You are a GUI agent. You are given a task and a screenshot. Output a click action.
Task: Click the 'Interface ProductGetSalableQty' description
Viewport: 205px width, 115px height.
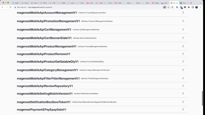(x=92, y=62)
